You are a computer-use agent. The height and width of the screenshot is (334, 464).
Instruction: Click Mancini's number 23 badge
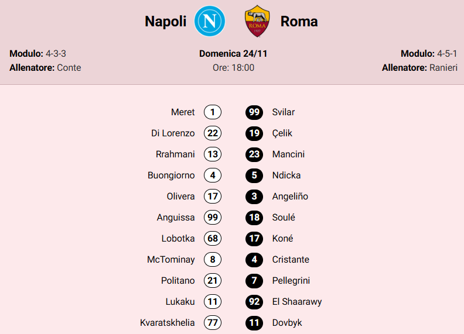tap(254, 154)
